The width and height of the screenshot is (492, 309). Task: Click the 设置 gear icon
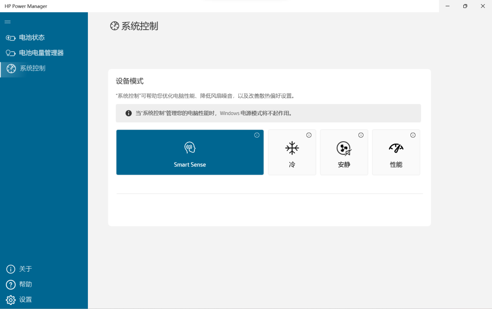click(x=10, y=299)
